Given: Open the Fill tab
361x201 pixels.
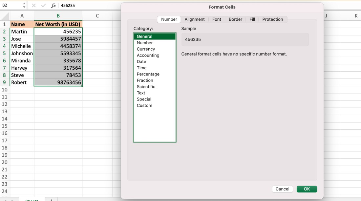Looking at the screenshot, I should [x=252, y=19].
